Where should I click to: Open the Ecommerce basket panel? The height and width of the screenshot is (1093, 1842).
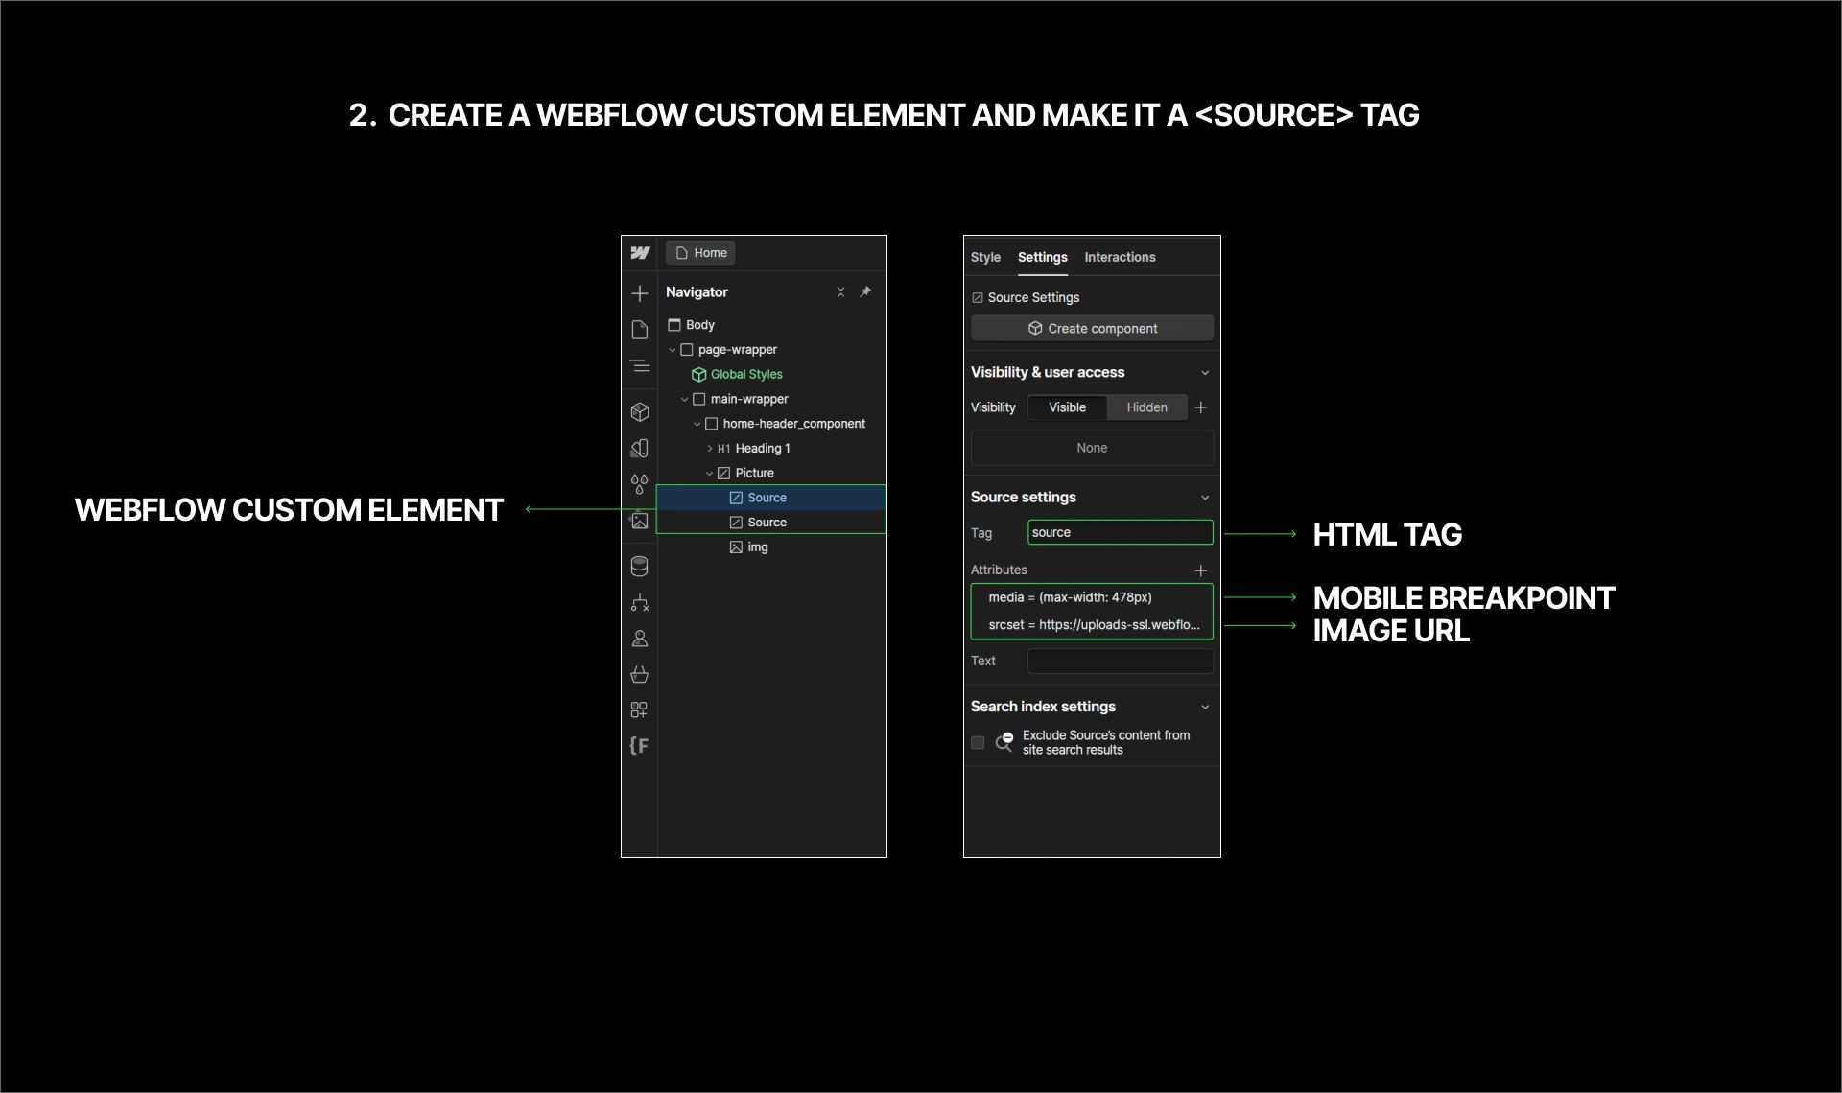(x=640, y=675)
